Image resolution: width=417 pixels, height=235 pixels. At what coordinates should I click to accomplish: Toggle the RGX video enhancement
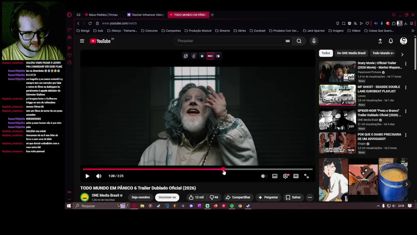(210, 56)
